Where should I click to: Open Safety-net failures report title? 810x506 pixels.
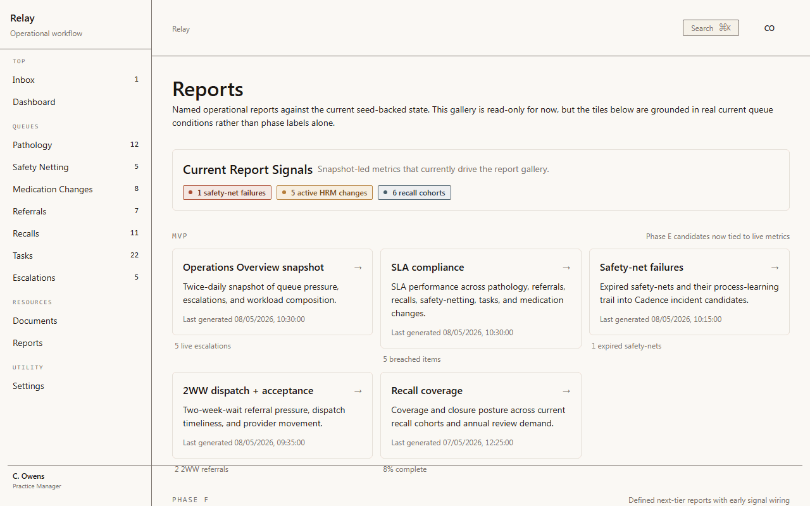click(642, 268)
